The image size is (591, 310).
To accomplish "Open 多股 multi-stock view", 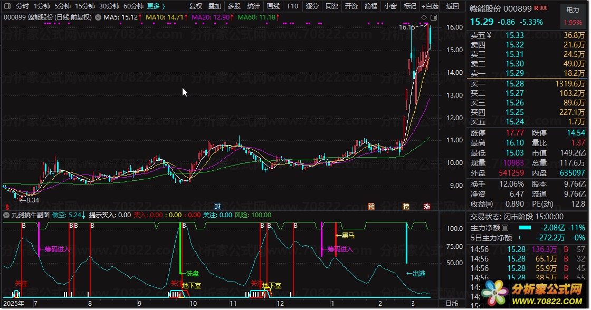I will (x=234, y=6).
